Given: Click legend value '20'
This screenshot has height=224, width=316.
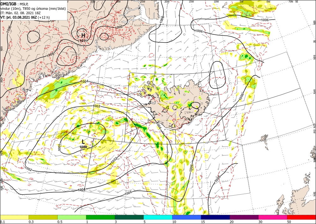Looking at the screenshot, I should pyautogui.click(x=232, y=222).
